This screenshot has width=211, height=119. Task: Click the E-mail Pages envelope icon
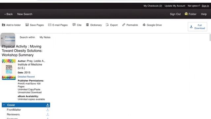pyautogui.click(x=50, y=25)
